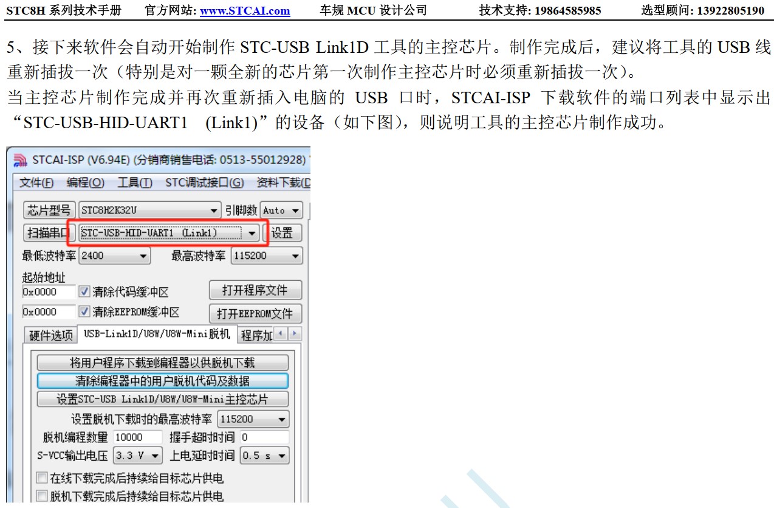This screenshot has height=508, width=774.
Task: Click the 握手超时时间 field
Action: point(264,438)
